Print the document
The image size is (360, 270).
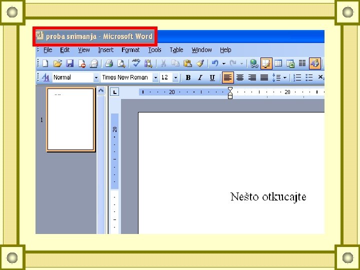[109, 63]
